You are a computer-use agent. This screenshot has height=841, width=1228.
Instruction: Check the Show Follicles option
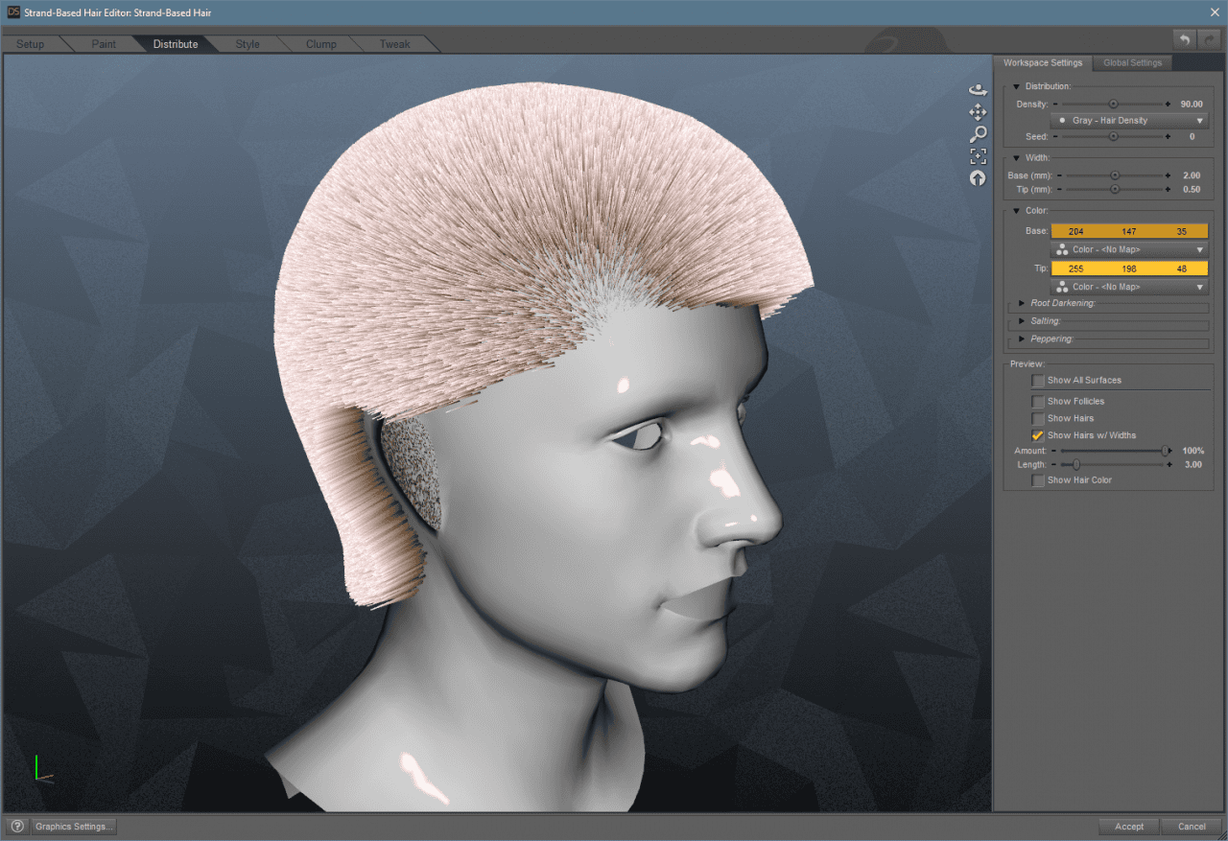(1038, 401)
